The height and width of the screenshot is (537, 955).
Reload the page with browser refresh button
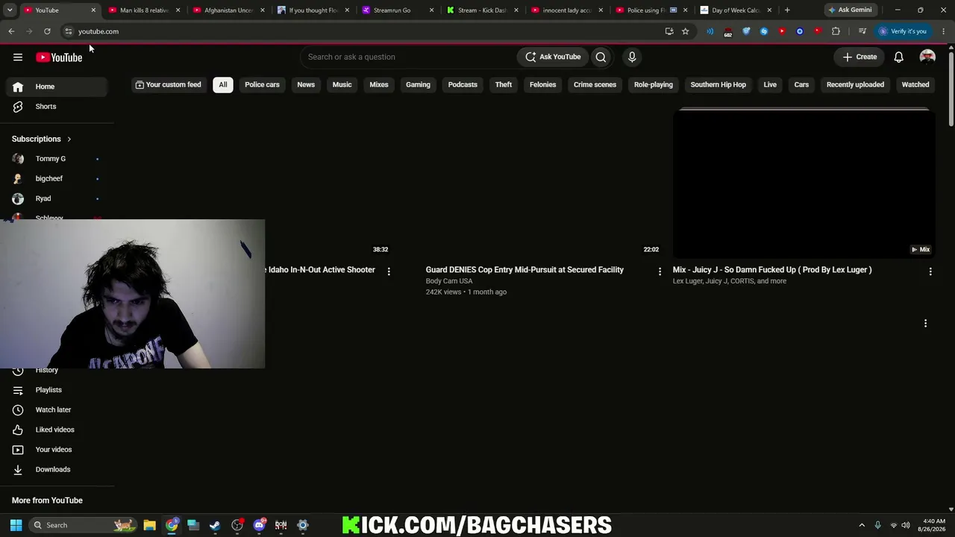47,31
